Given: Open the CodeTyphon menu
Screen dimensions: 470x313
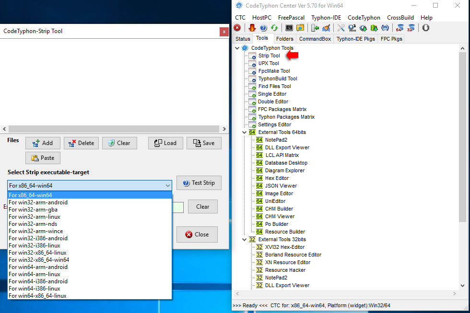Looking at the screenshot, I should point(364,18).
